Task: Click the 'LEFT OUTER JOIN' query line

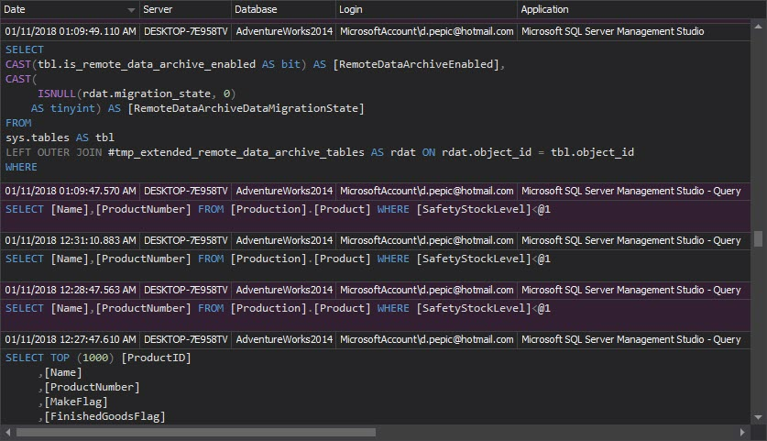Action: pos(320,152)
